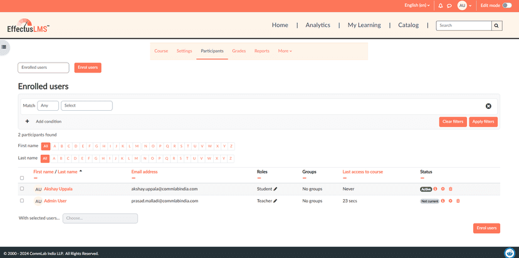Image resolution: width=519 pixels, height=258 pixels.
Task: Open the chatbot icon in footer corner
Action: pyautogui.click(x=510, y=252)
